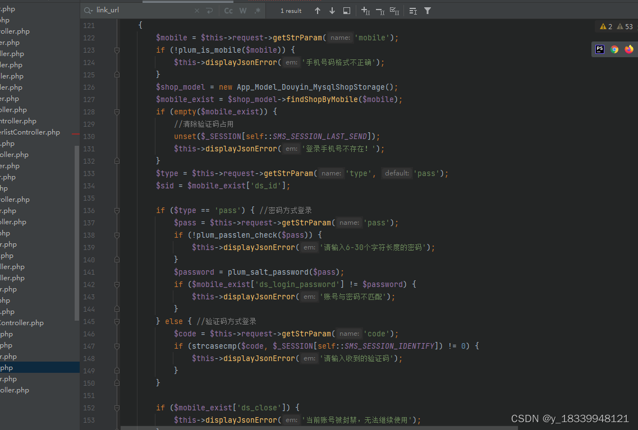The image size is (638, 430).
Task: Select erlistController.php in file list
Action: point(30,132)
